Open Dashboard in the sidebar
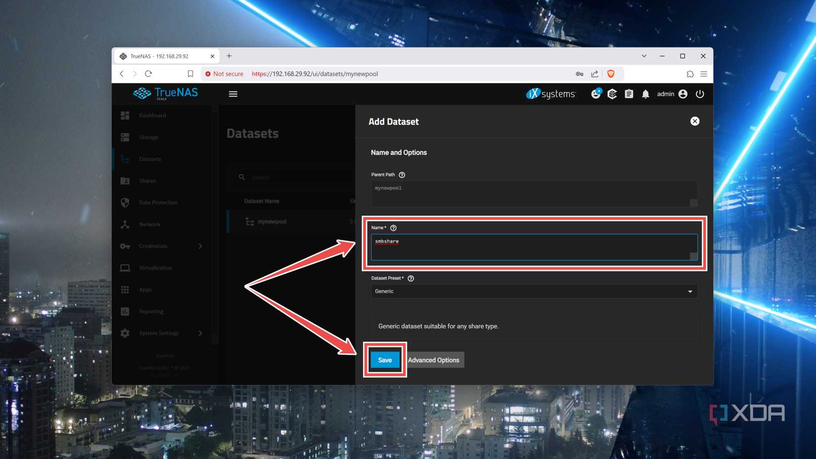 152,115
